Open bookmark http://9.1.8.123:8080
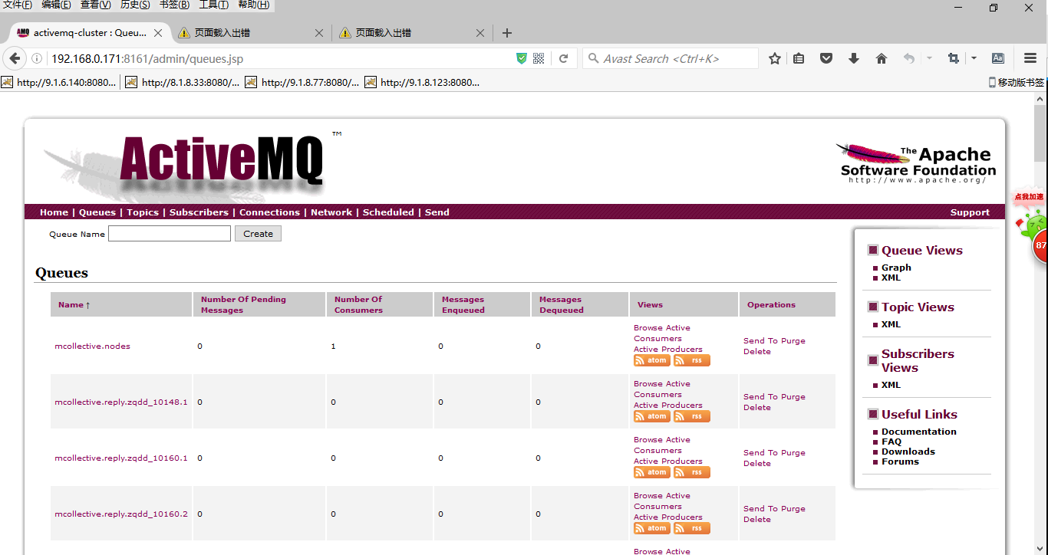Image resolution: width=1048 pixels, height=555 pixels. point(423,82)
